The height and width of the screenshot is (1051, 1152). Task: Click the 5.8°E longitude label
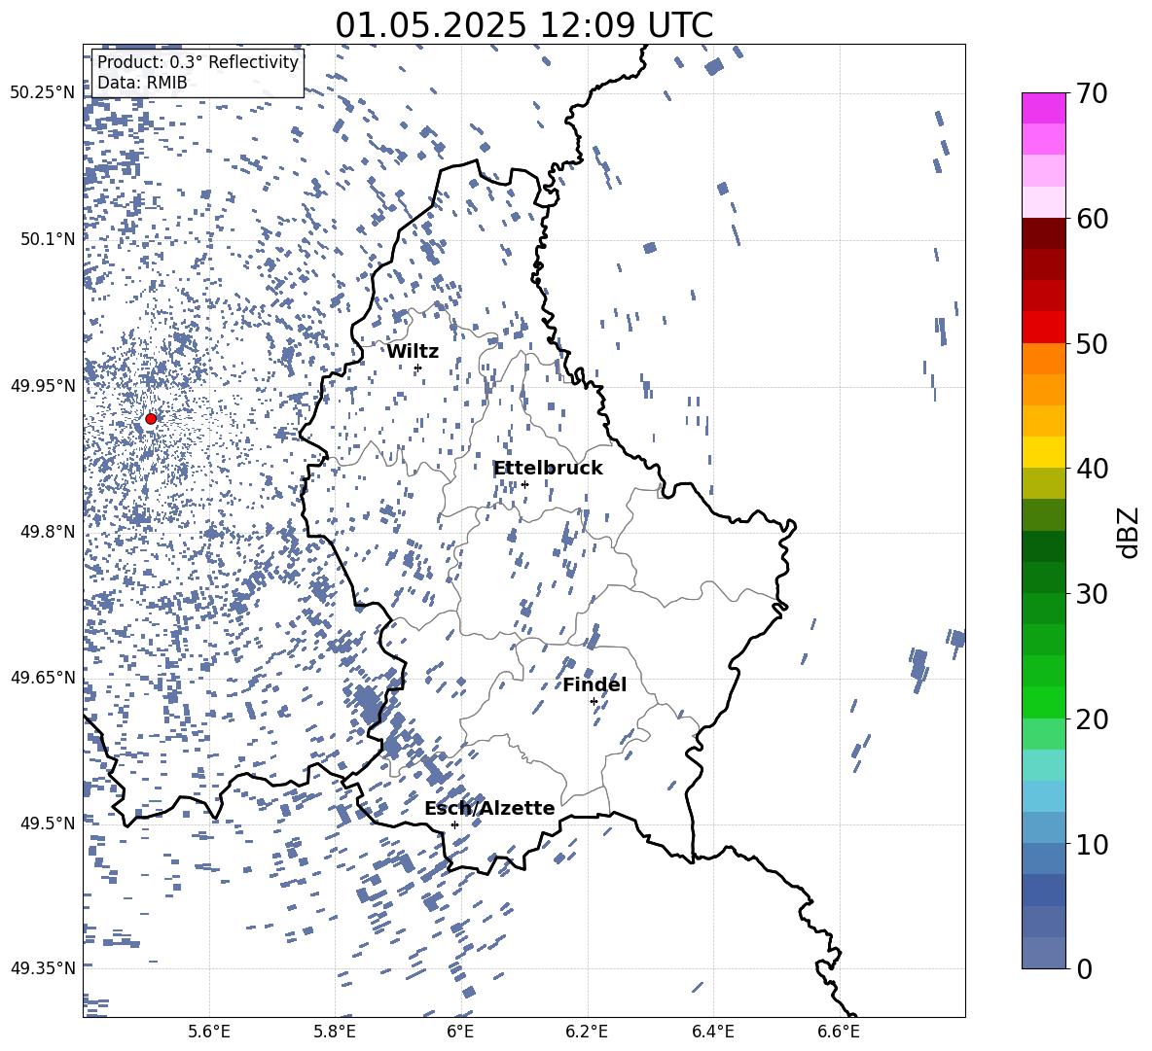335,1032
